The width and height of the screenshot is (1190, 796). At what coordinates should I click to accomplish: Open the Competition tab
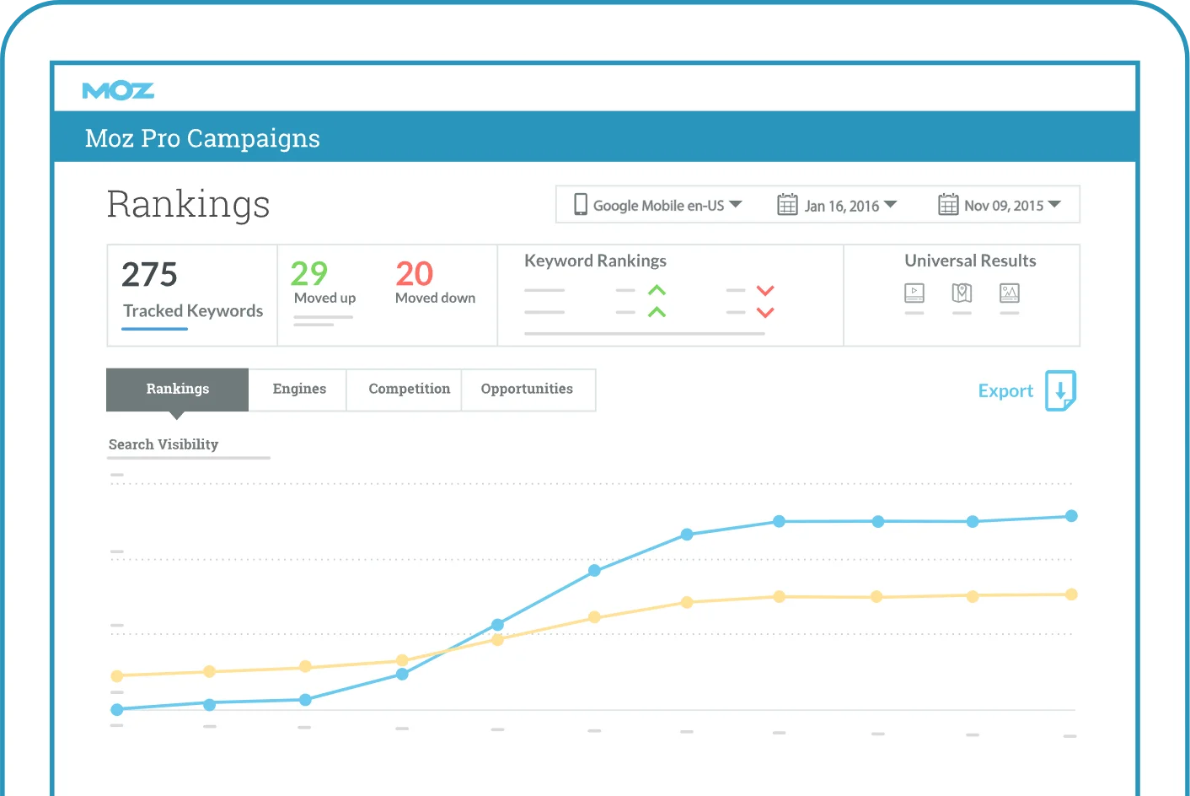409,389
